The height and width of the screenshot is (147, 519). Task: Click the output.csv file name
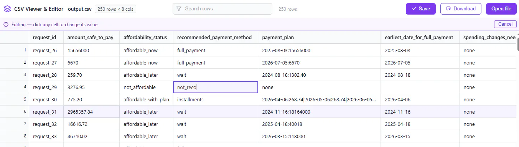point(80,9)
